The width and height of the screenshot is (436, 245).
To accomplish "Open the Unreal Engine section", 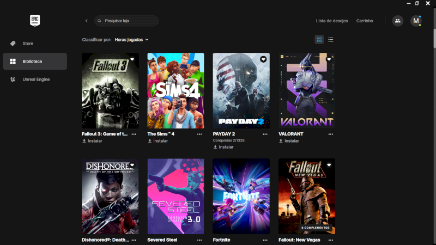I will [35, 79].
